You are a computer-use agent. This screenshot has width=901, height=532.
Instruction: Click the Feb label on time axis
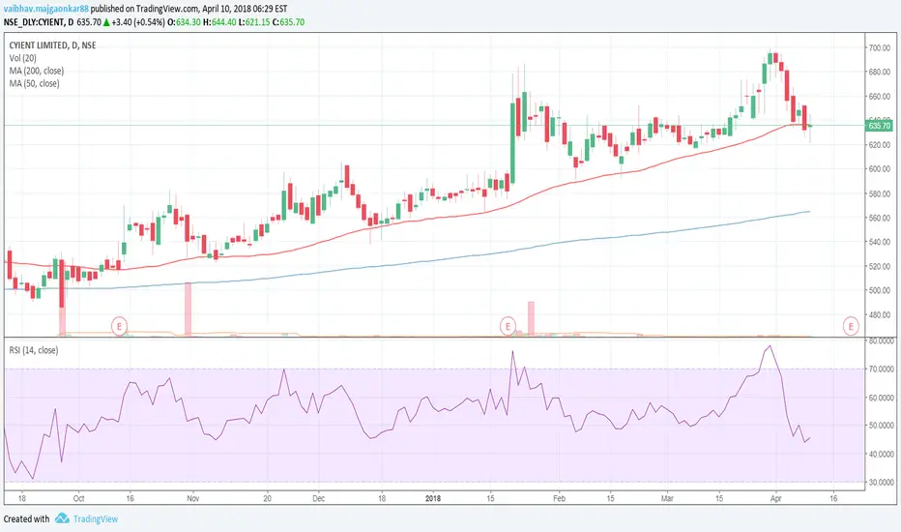(559, 498)
